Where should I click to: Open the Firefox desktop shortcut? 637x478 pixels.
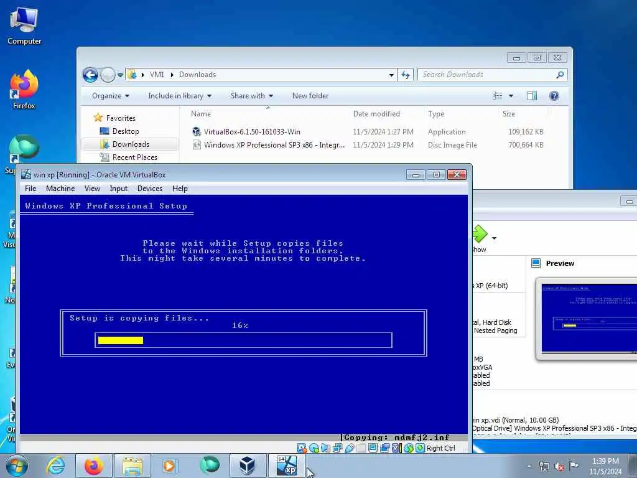pyautogui.click(x=24, y=90)
